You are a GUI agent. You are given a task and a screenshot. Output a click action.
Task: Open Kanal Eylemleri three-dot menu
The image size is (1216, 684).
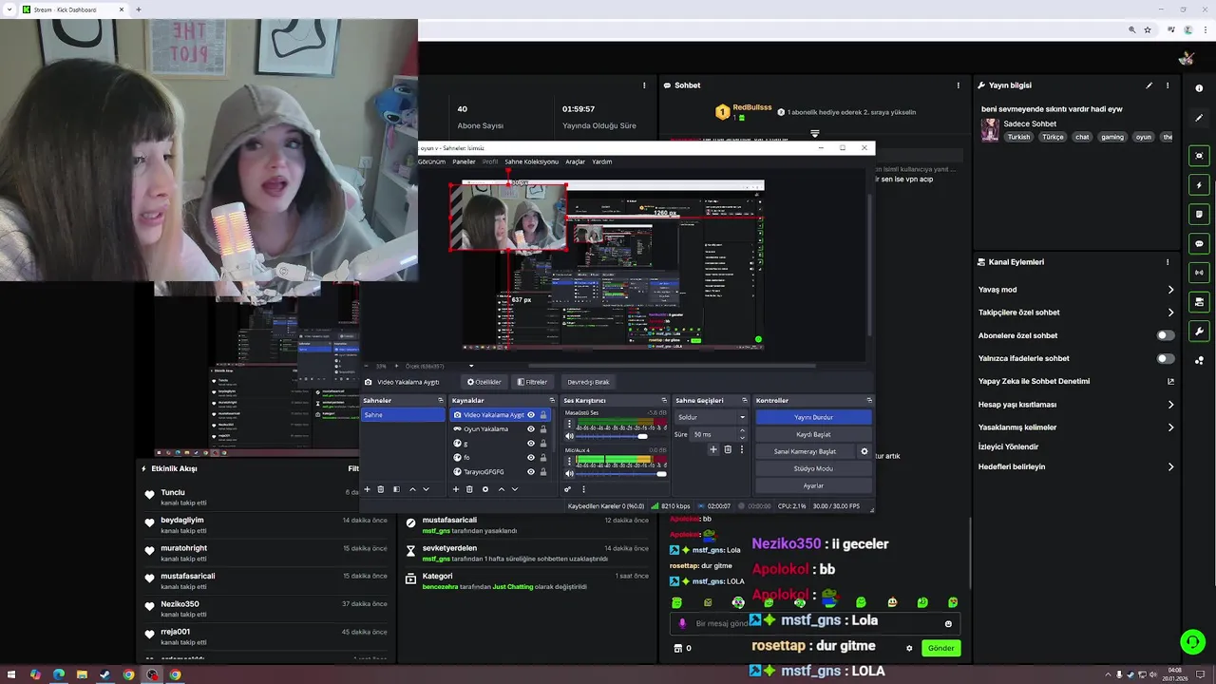pos(1168,262)
